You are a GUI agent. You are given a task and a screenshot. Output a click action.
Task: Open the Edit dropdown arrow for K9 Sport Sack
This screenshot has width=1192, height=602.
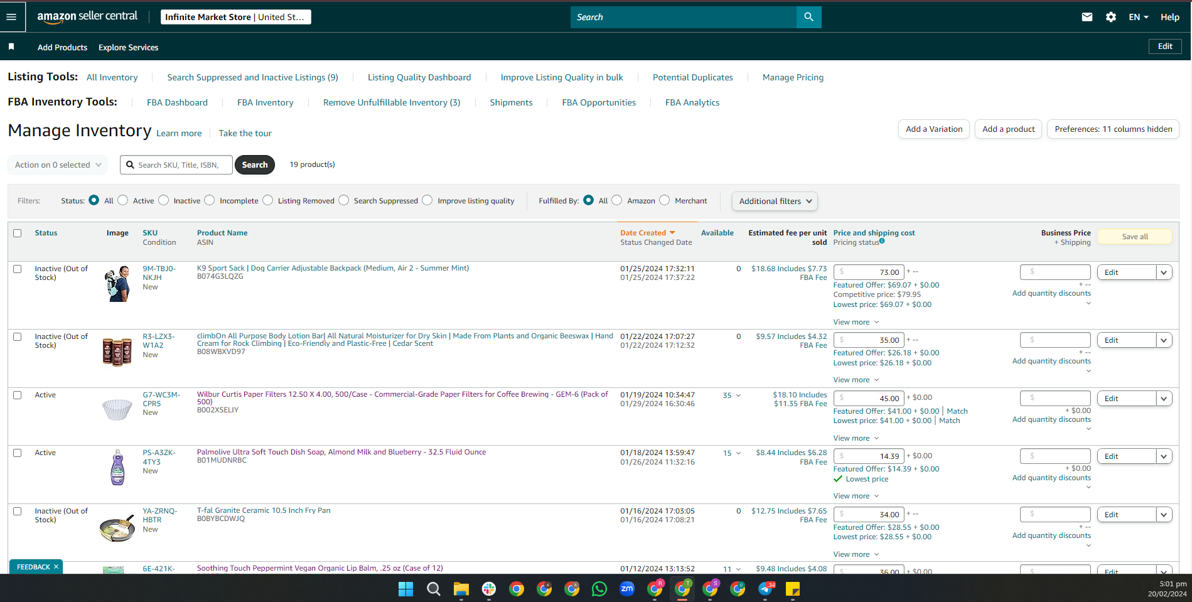coord(1164,272)
